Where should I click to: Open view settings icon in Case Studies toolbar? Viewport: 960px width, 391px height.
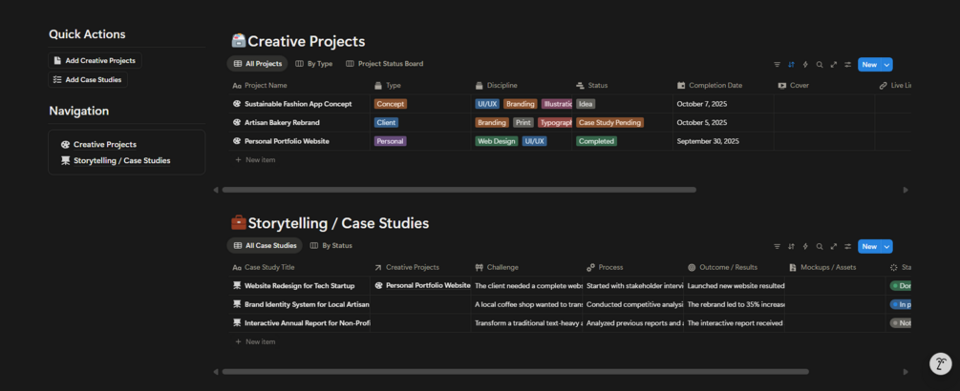click(847, 246)
